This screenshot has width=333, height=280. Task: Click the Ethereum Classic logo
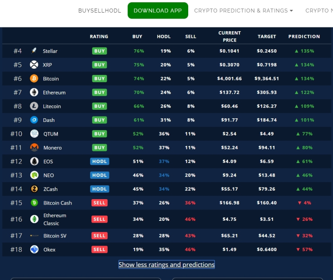pyautogui.click(x=34, y=219)
